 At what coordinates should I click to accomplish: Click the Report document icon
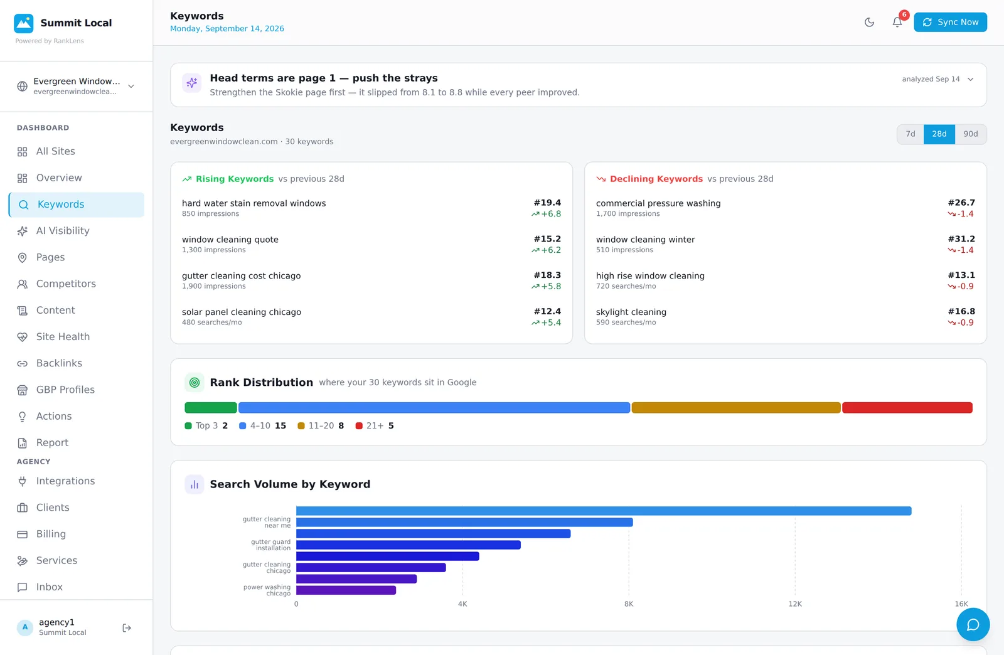(x=23, y=443)
